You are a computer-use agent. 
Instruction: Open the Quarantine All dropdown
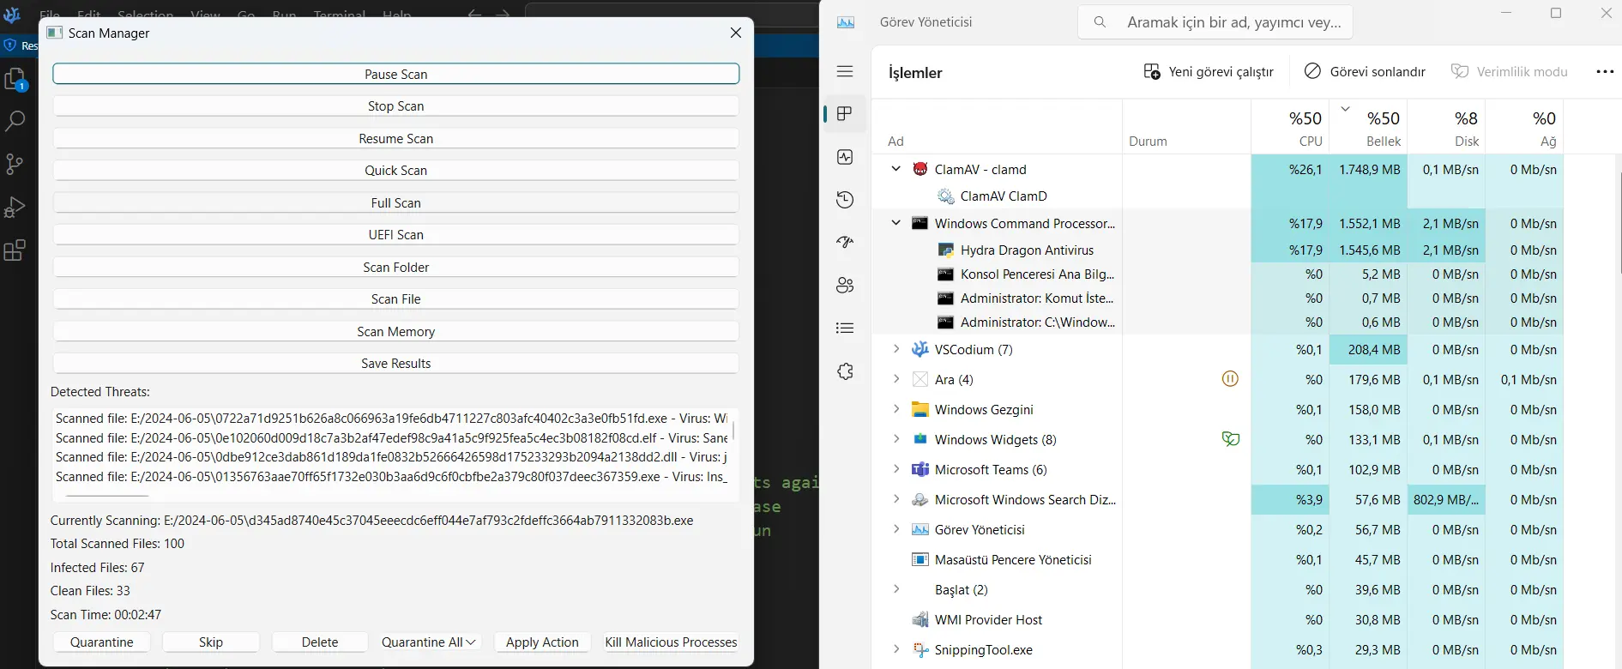coord(429,642)
